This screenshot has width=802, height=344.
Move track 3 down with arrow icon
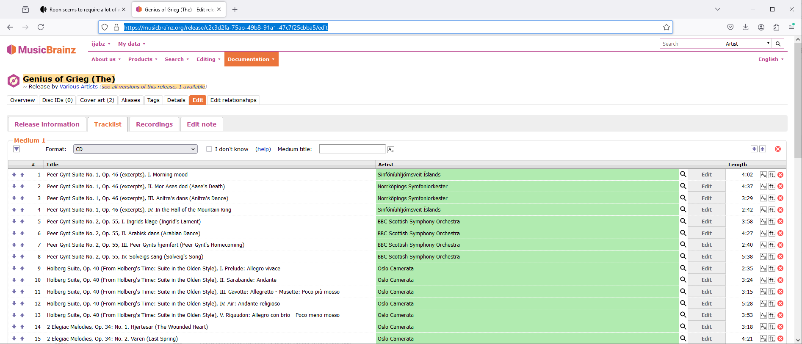14,198
